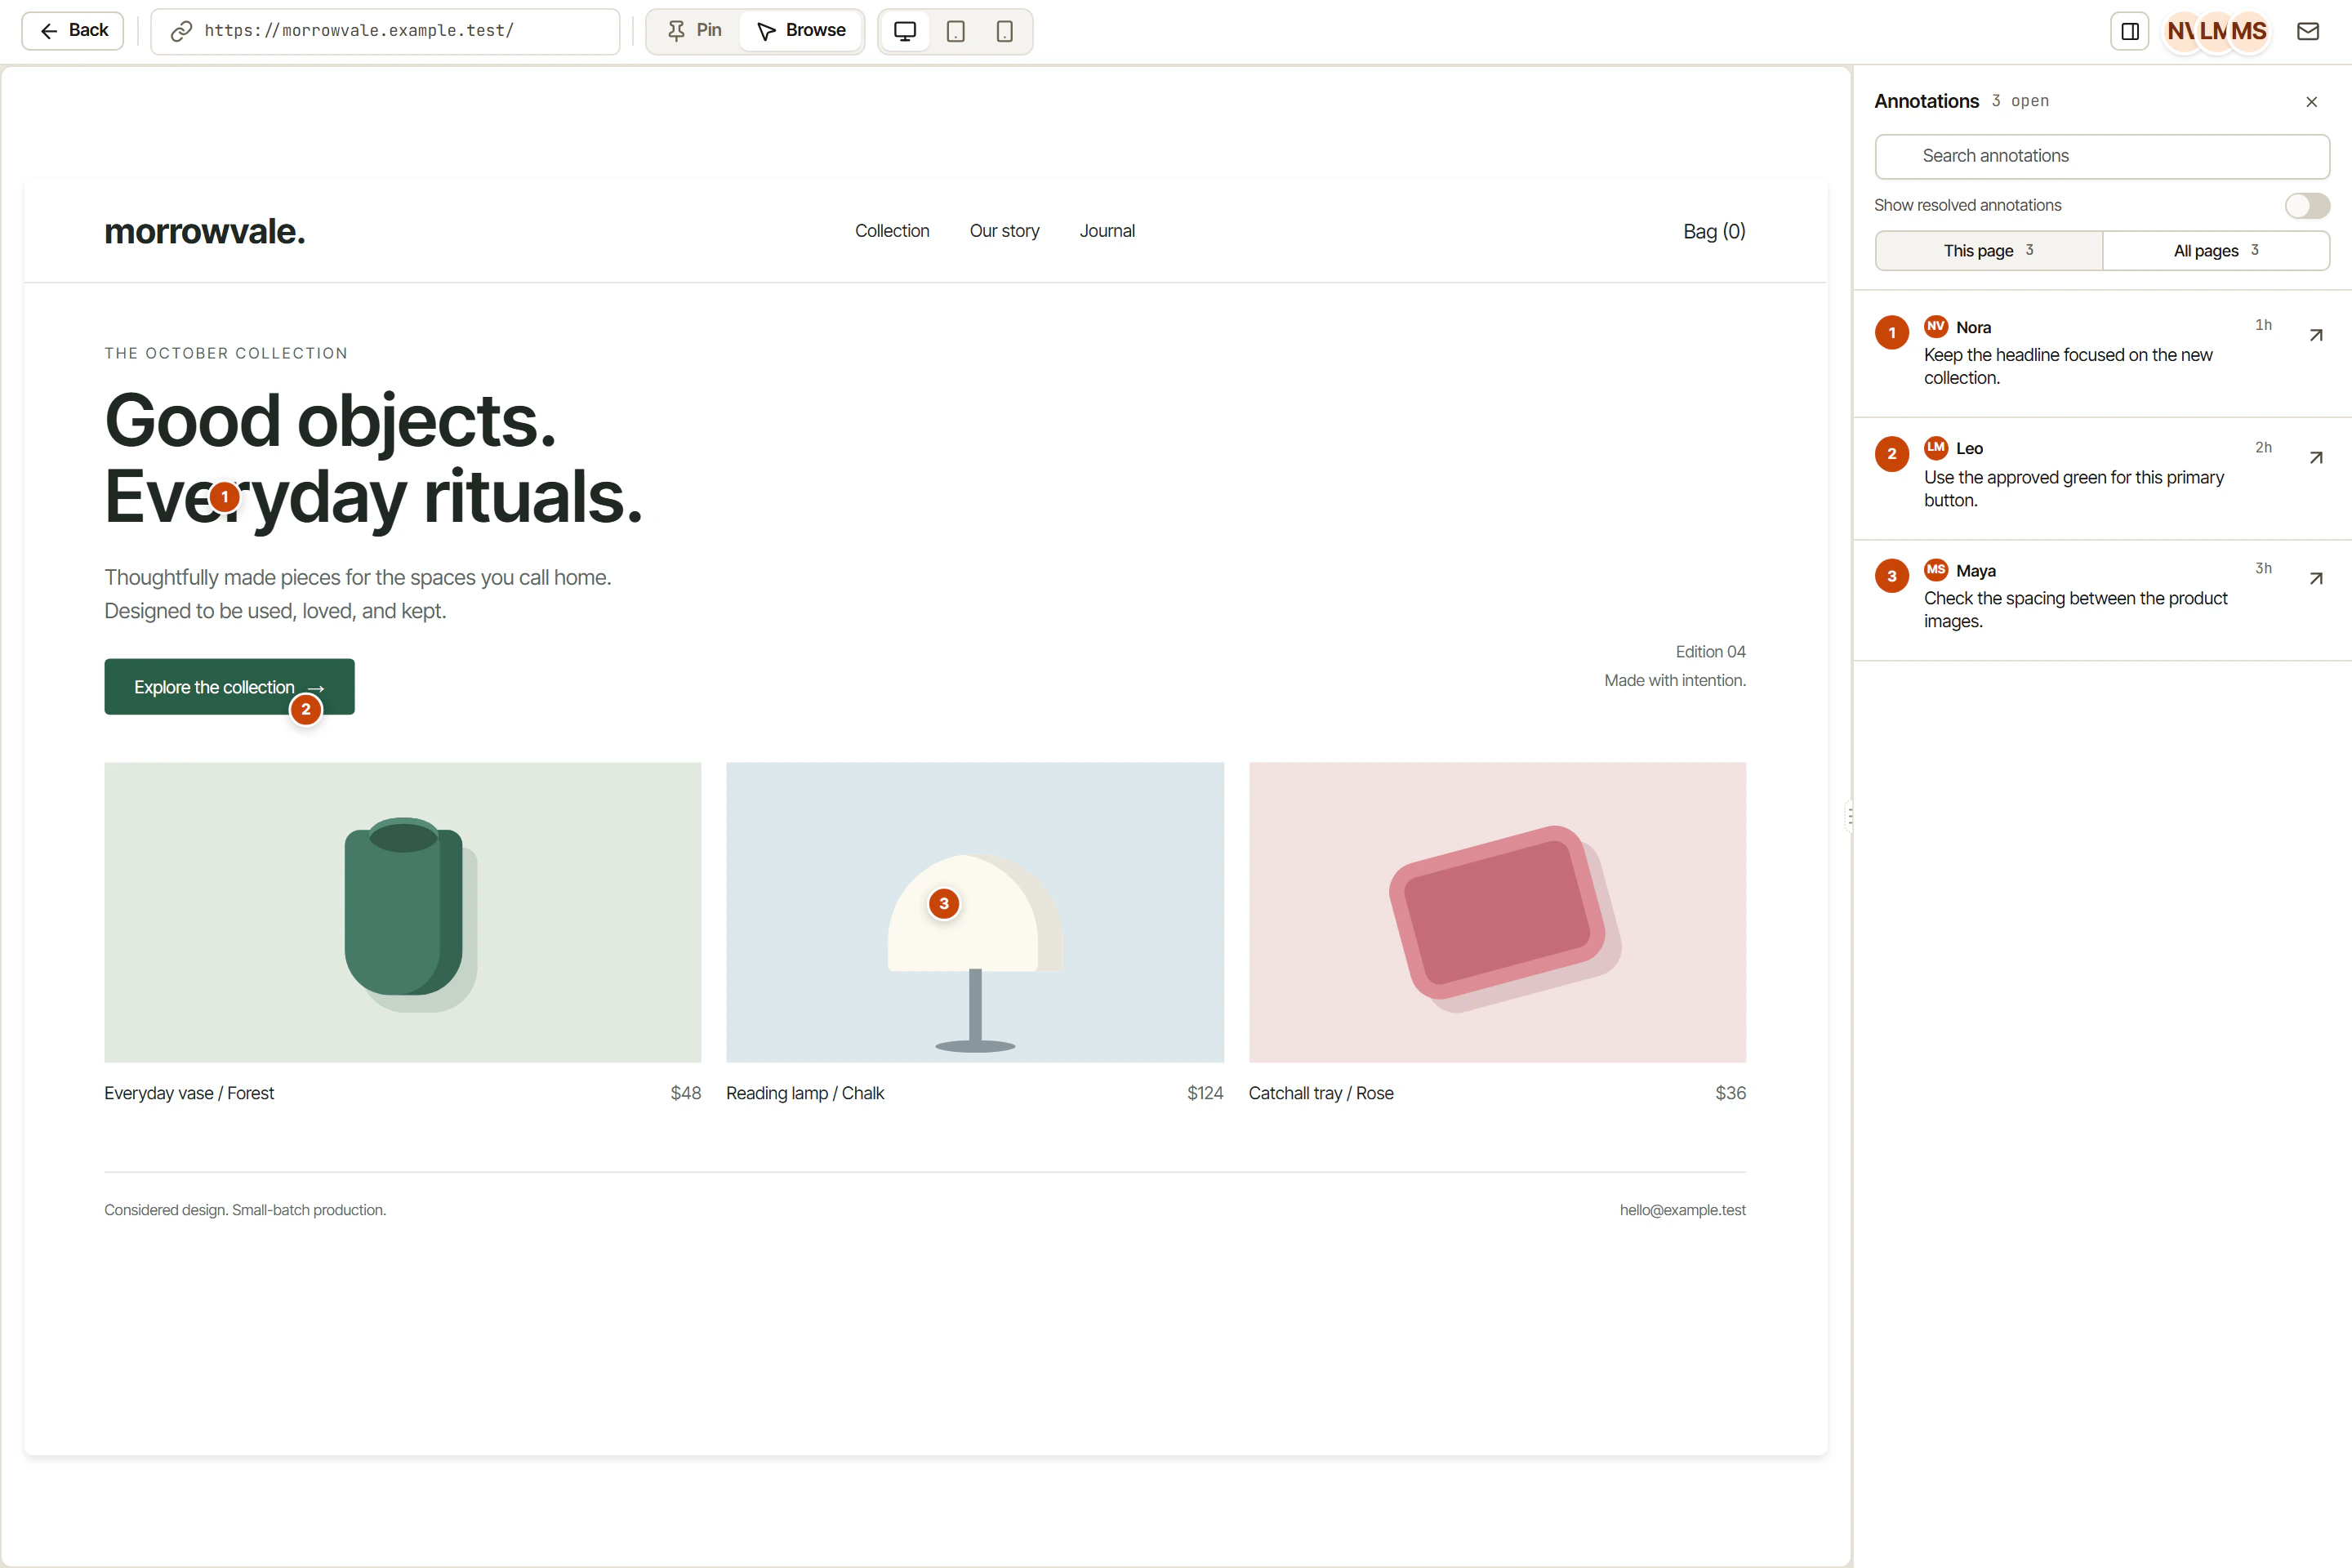Viewport: 2352px width, 1568px height.
Task: Click Catchall tray / Rose label
Action: click(x=1320, y=1093)
